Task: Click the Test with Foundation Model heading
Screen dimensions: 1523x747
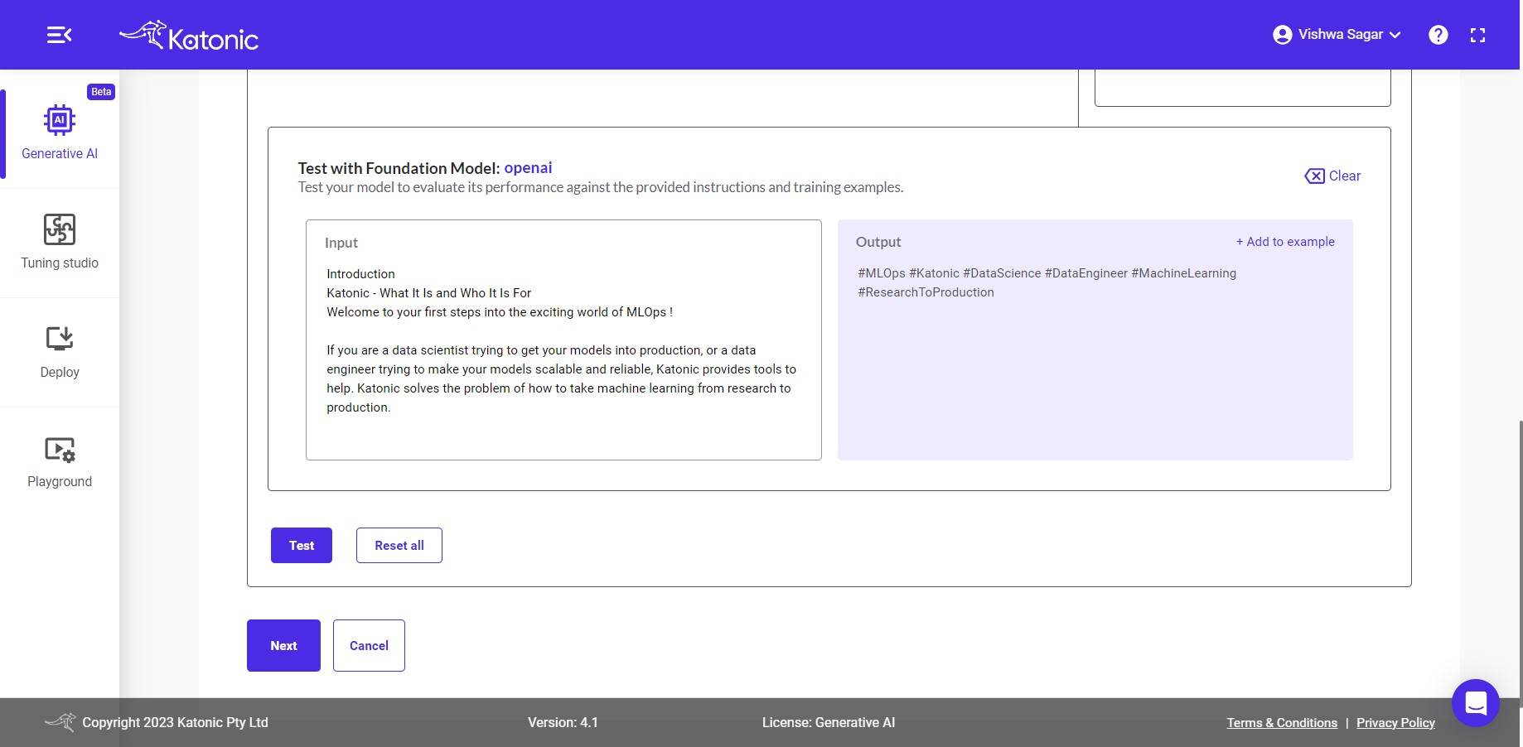Action: point(399,168)
